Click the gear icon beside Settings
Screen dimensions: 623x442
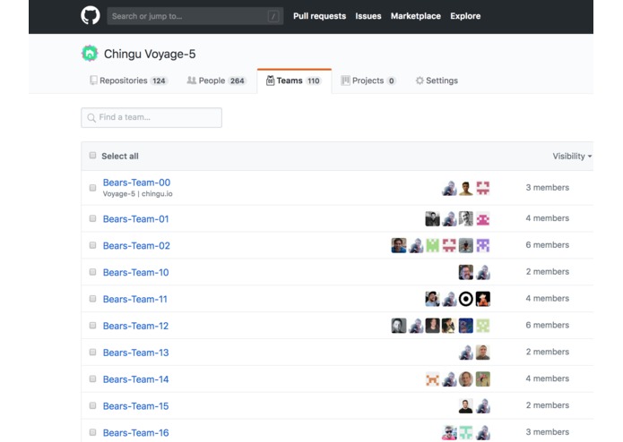[x=420, y=81]
